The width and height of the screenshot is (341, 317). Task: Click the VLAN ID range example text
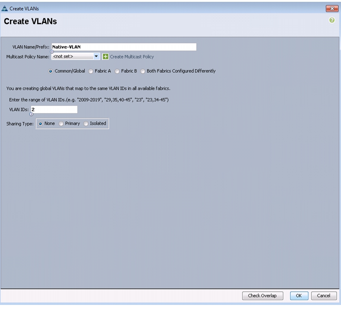[x=89, y=100]
